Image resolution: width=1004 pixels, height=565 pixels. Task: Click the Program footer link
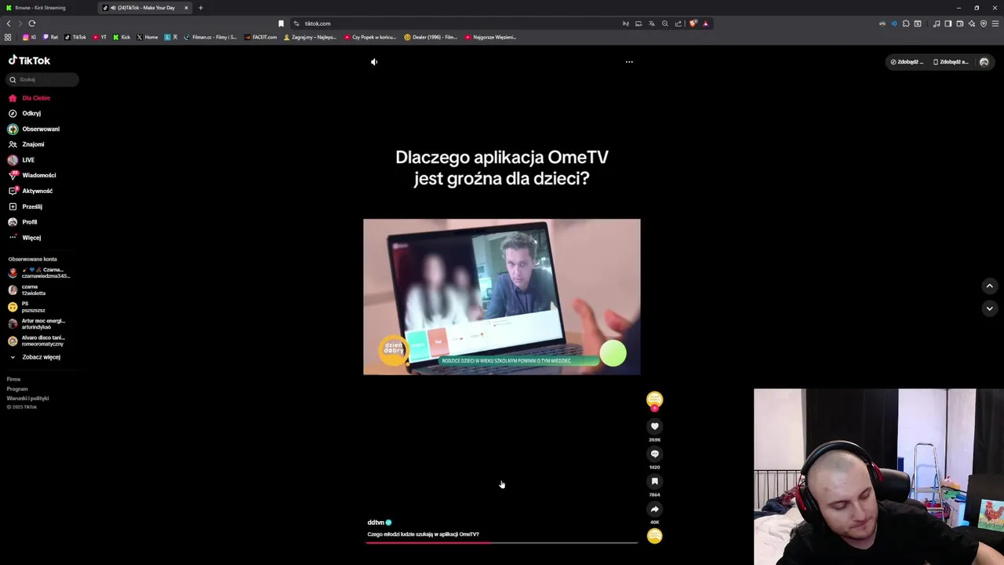(x=17, y=388)
